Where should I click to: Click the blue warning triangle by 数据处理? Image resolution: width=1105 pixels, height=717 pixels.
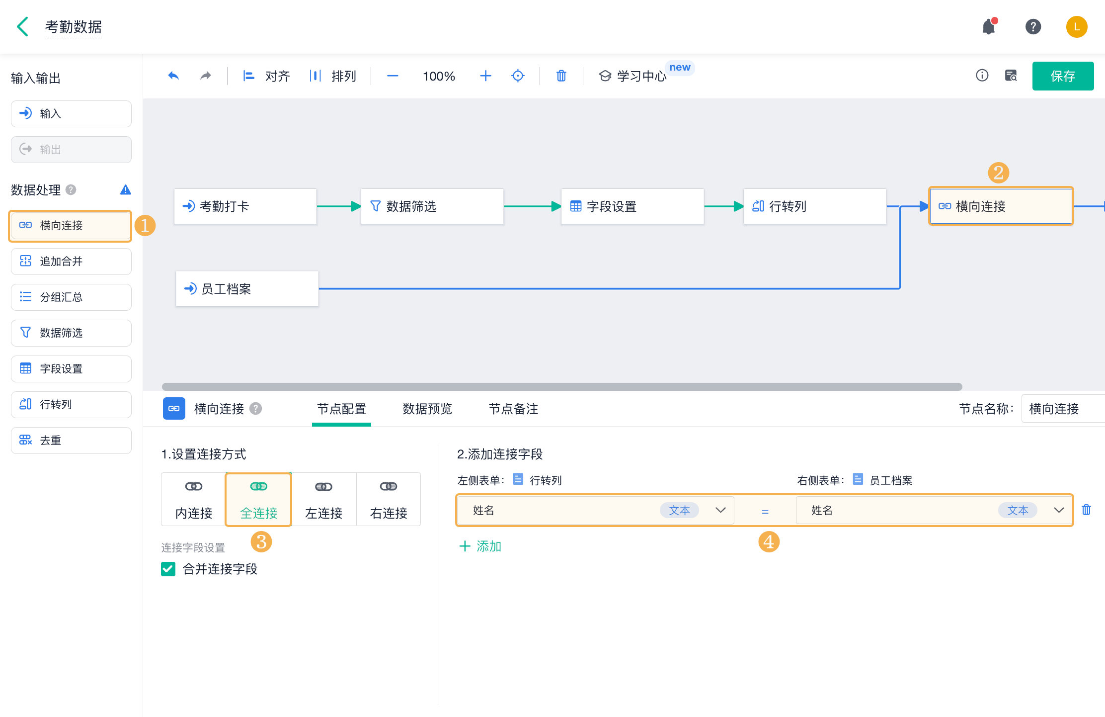(x=126, y=190)
